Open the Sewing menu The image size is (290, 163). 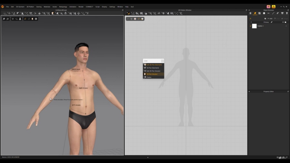point(39,6)
